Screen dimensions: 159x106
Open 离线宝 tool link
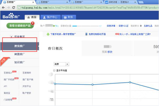pos(7,93)
